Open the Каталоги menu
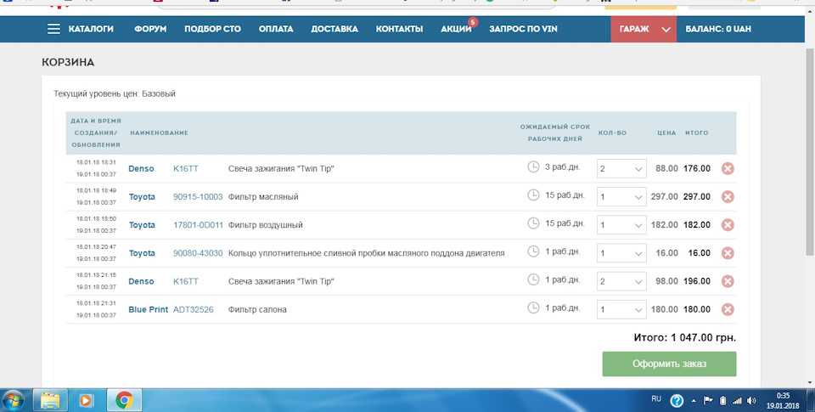815x412 pixels. 91,29
